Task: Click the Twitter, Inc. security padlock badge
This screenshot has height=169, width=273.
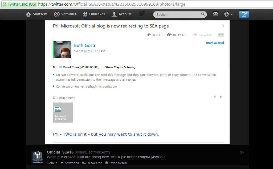Action: click(19, 4)
